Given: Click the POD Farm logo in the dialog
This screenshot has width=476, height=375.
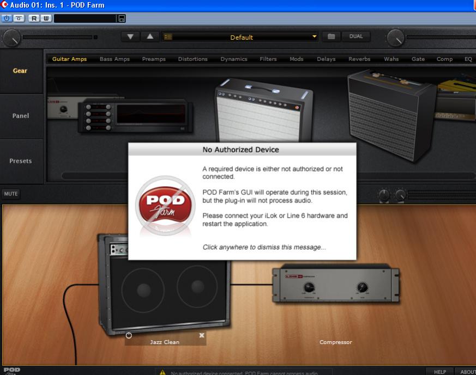Looking at the screenshot, I should (x=165, y=205).
